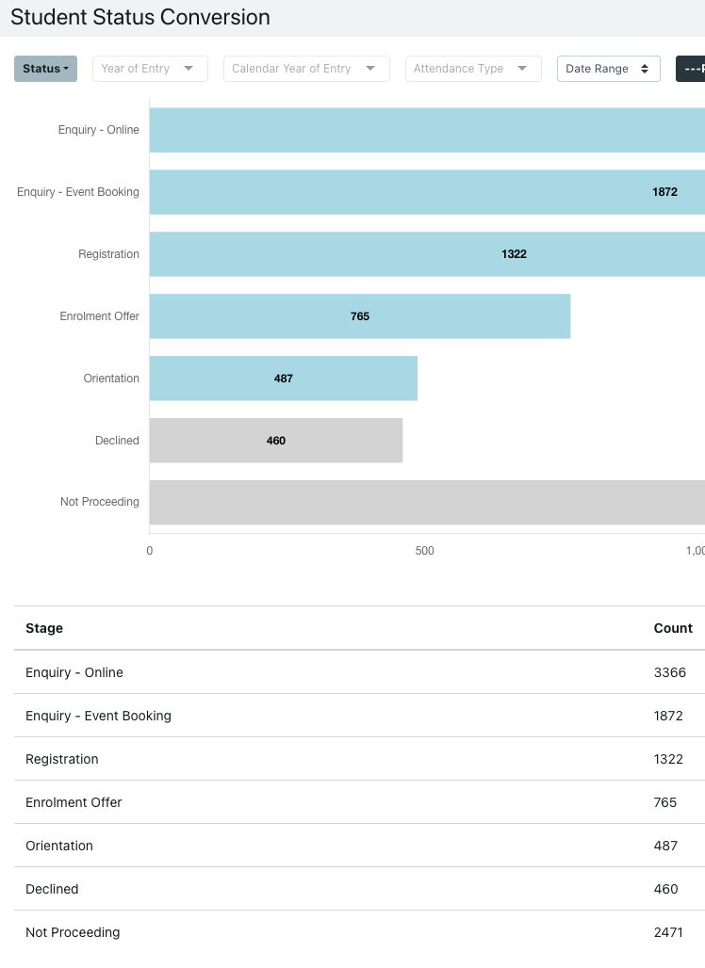Expand the Attendance Type filter
705x968 pixels.
click(x=473, y=69)
